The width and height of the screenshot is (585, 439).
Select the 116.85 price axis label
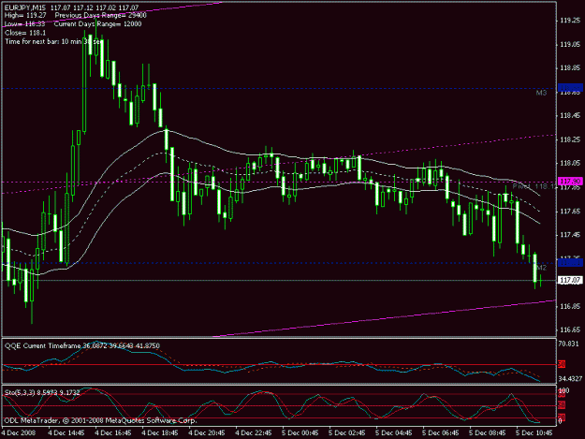(x=570, y=306)
